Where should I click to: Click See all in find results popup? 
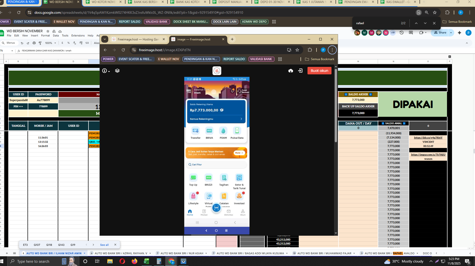(x=104, y=245)
